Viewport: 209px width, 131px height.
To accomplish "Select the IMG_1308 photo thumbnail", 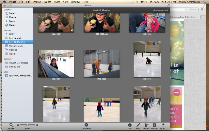I will point(102,64).
